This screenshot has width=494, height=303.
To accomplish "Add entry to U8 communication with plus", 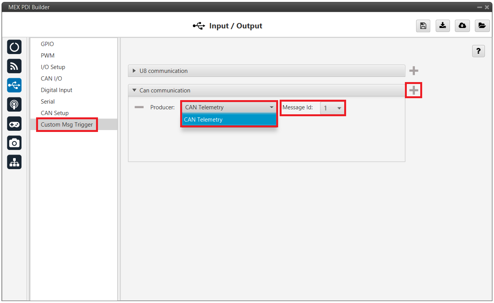I will click(414, 71).
